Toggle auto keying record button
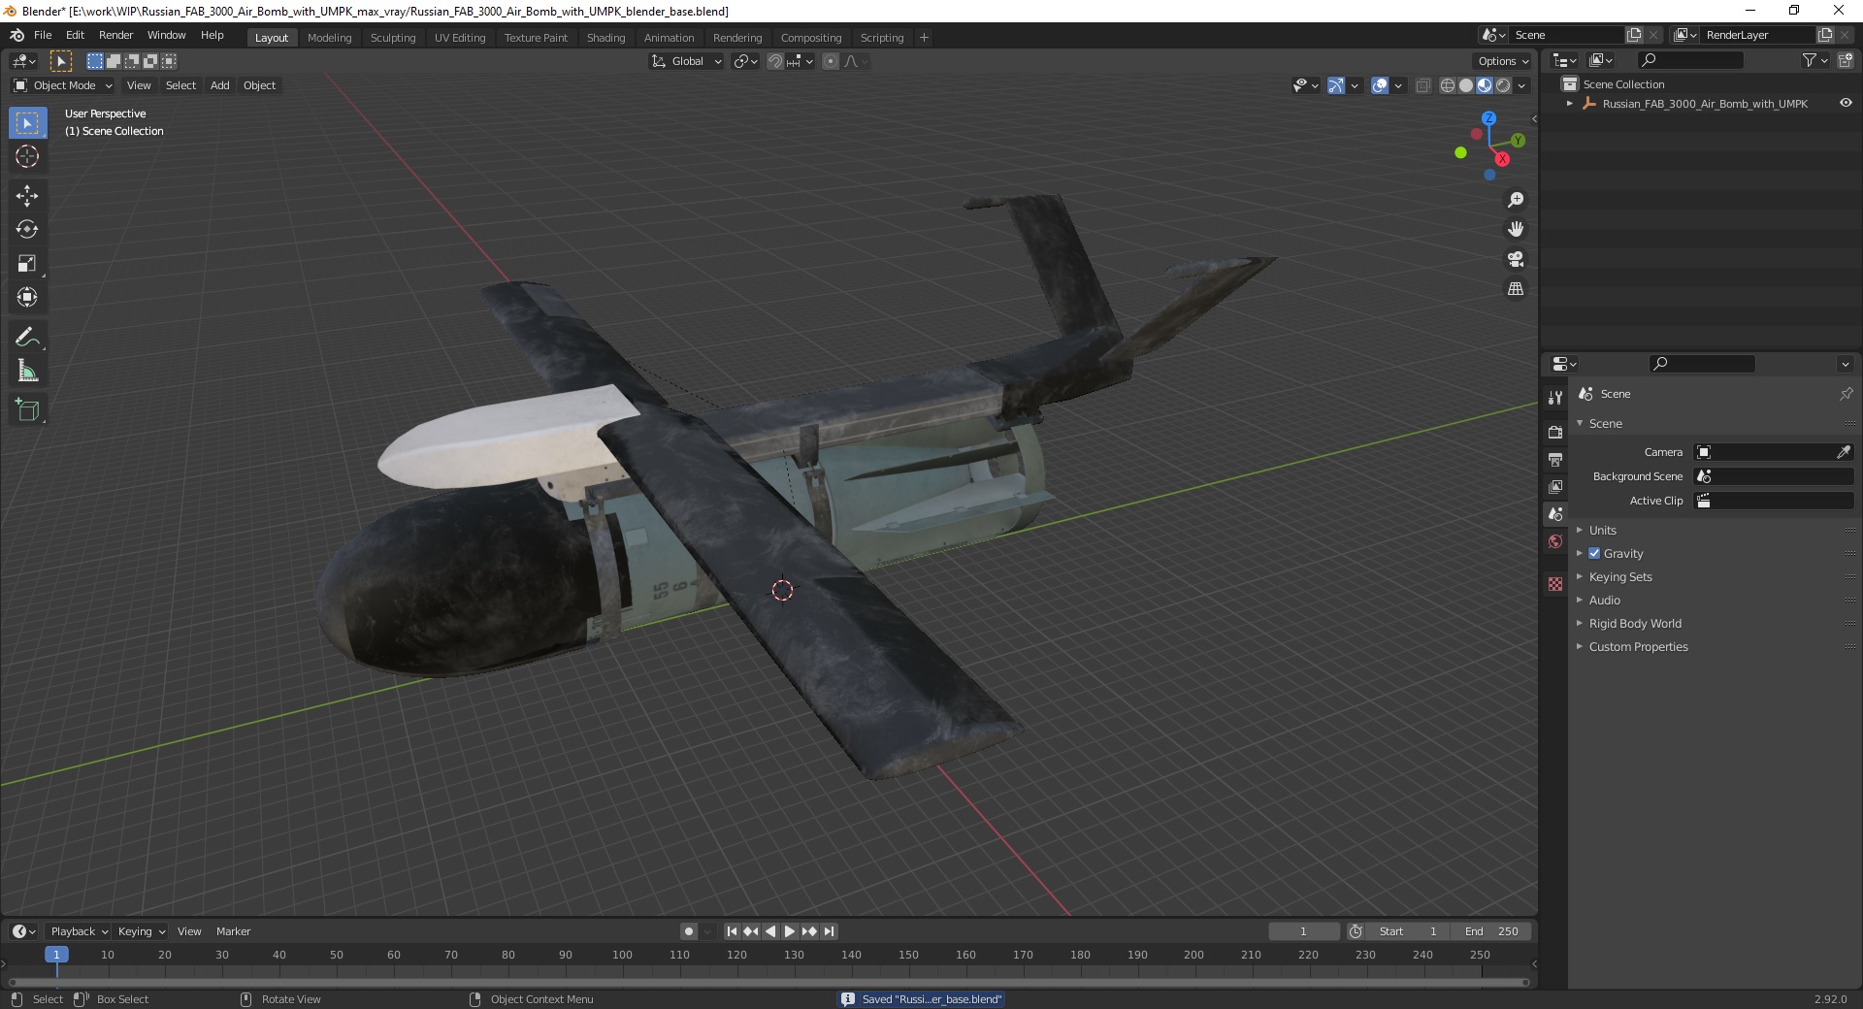Screen dimensions: 1863x1009 coord(689,931)
